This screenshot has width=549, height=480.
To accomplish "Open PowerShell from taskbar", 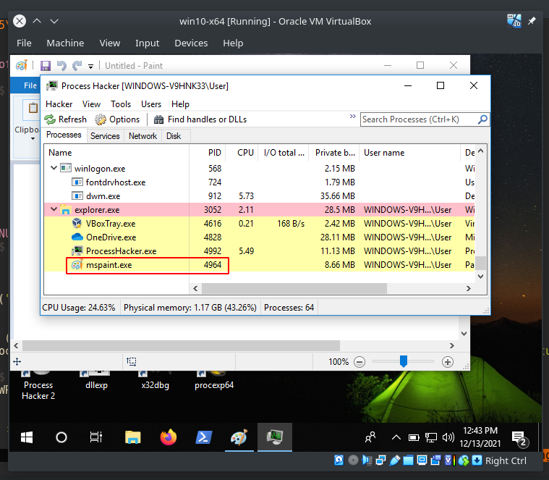I will (204, 437).
